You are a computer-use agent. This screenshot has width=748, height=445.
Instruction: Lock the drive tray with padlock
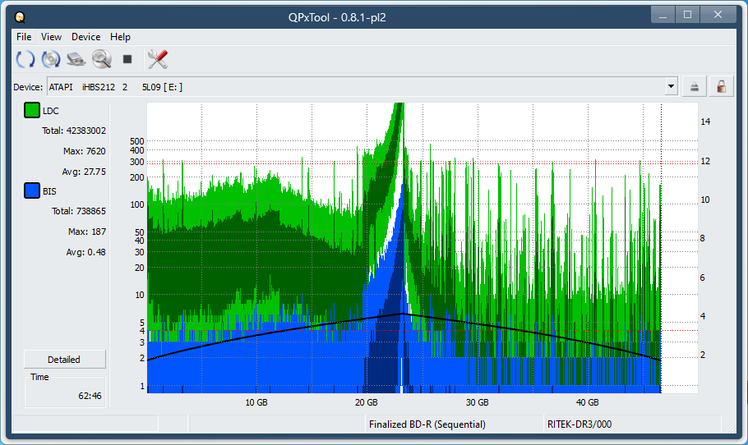[x=722, y=87]
